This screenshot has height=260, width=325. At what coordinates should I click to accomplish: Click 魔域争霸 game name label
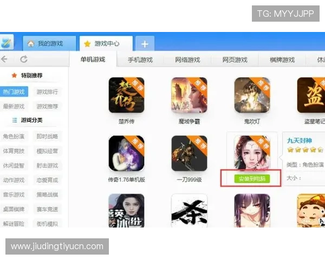pyautogui.click(x=189, y=121)
